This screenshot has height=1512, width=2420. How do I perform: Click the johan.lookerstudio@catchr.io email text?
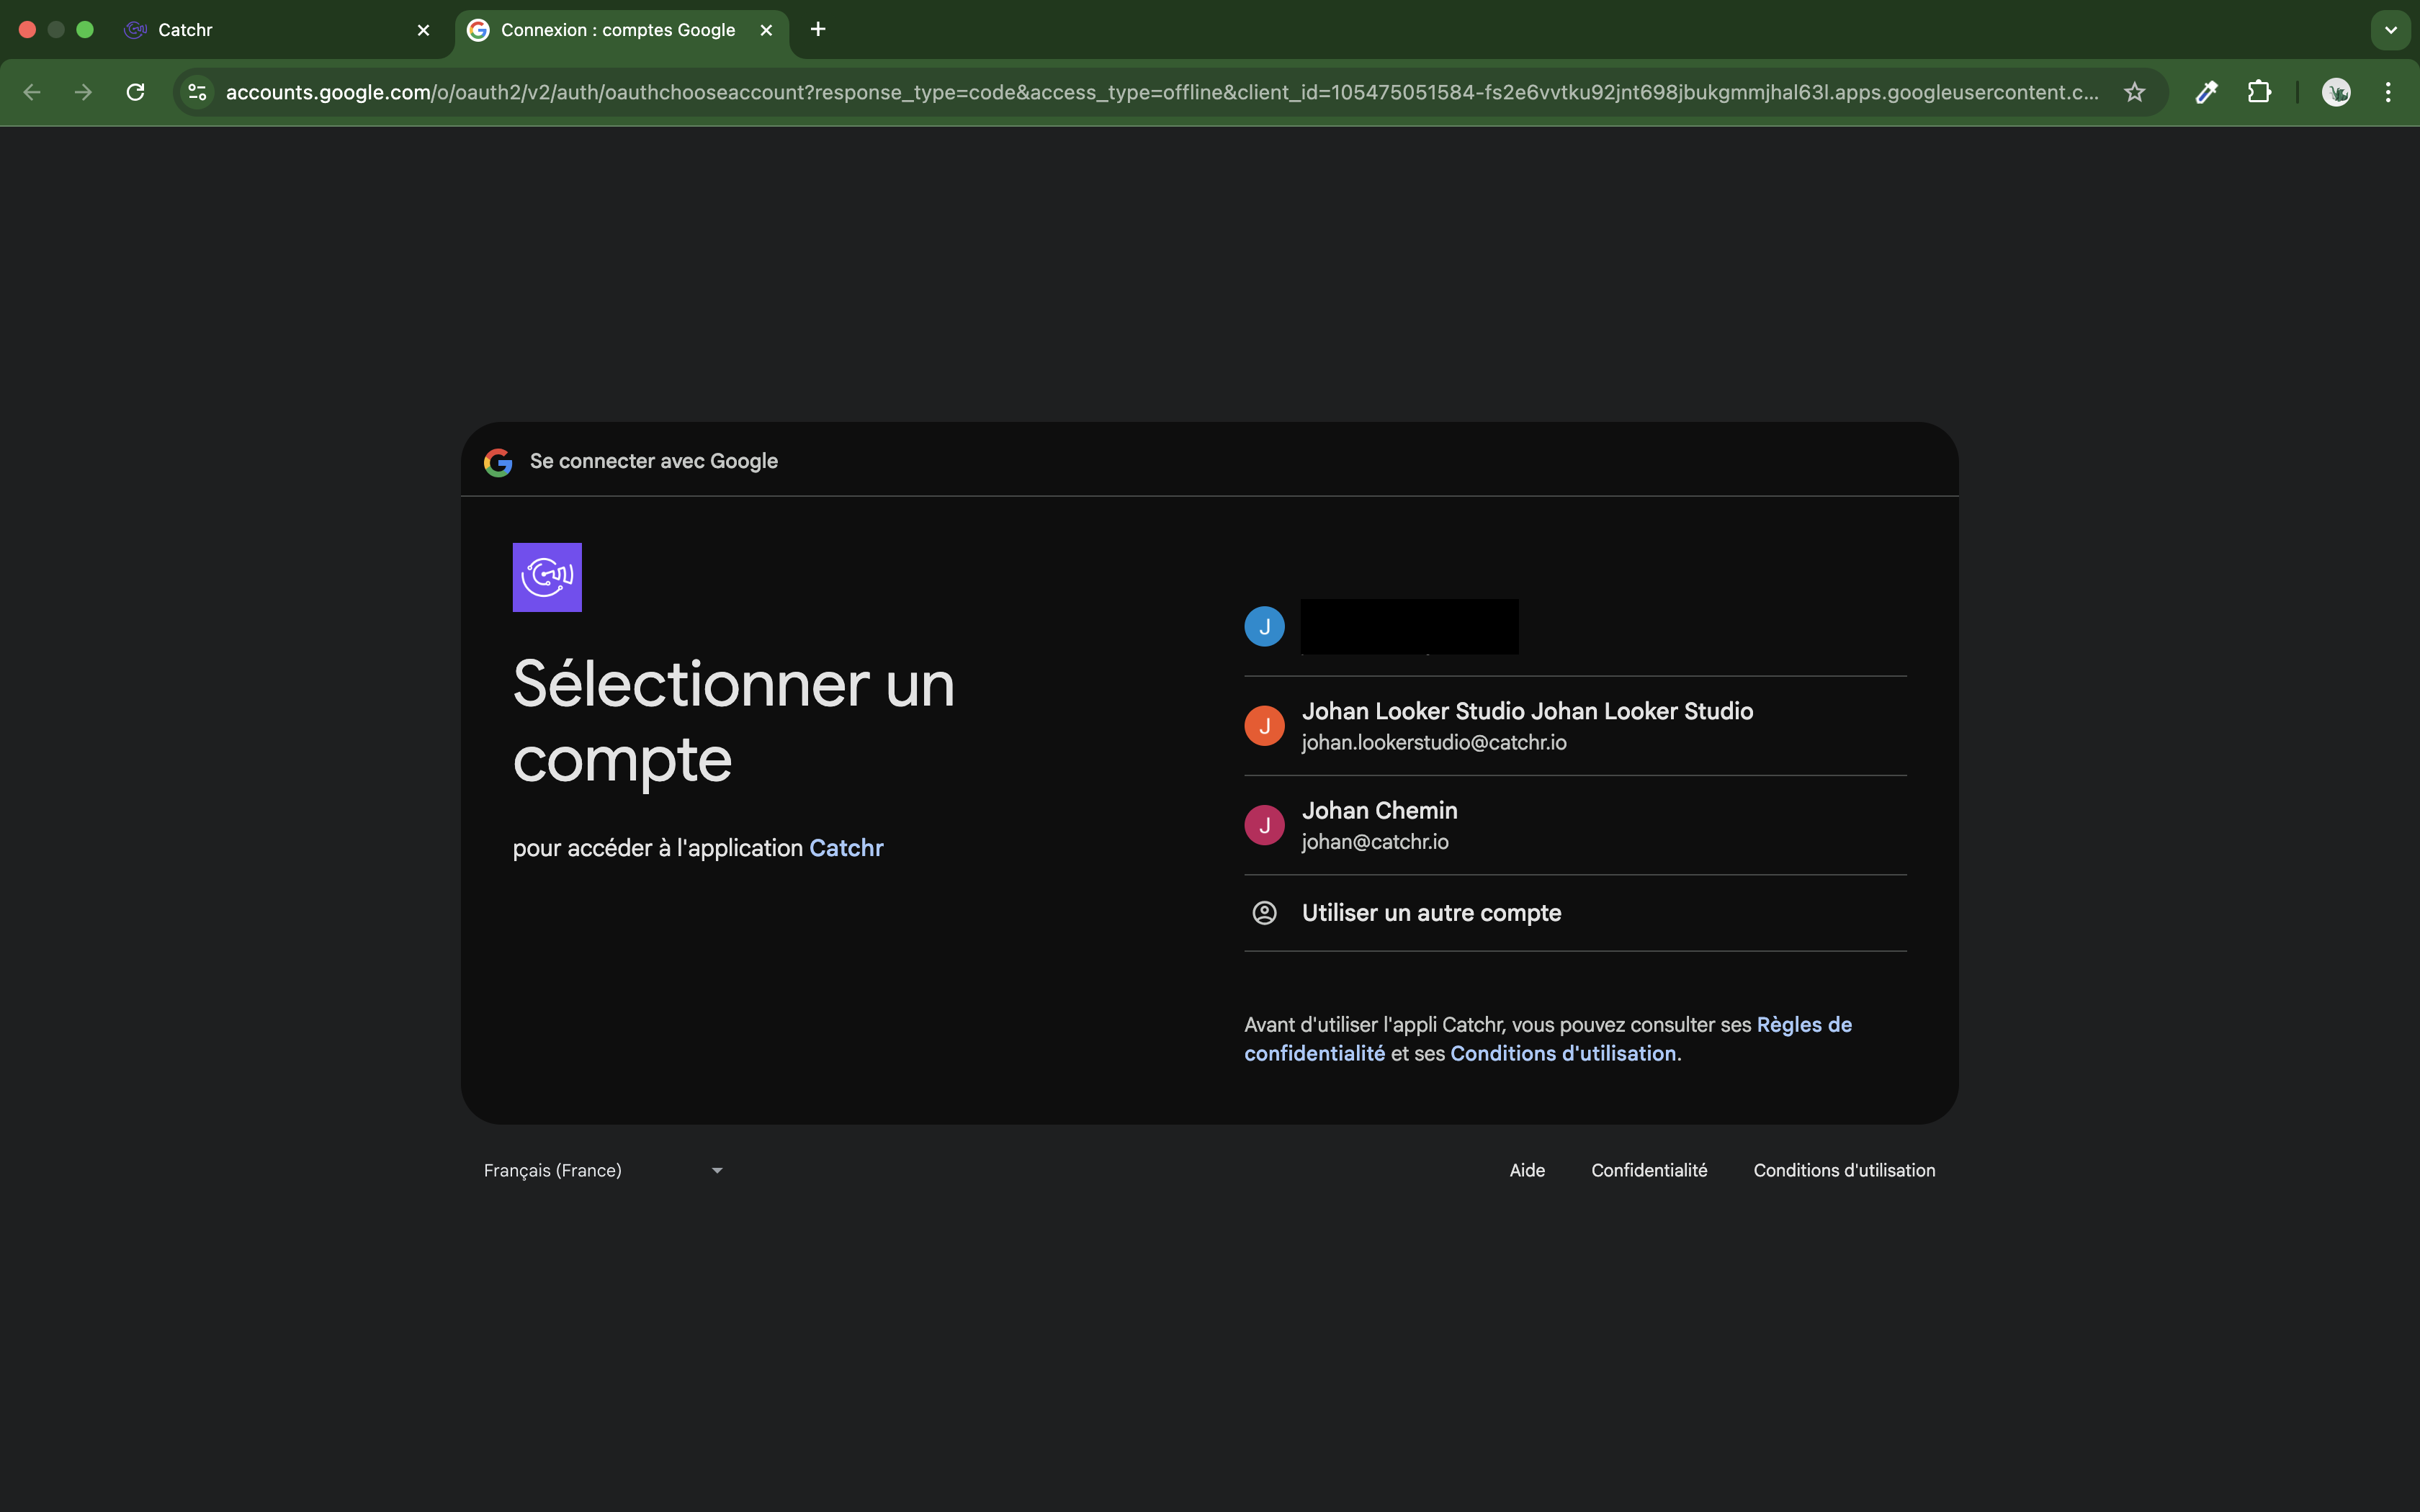(1434, 743)
